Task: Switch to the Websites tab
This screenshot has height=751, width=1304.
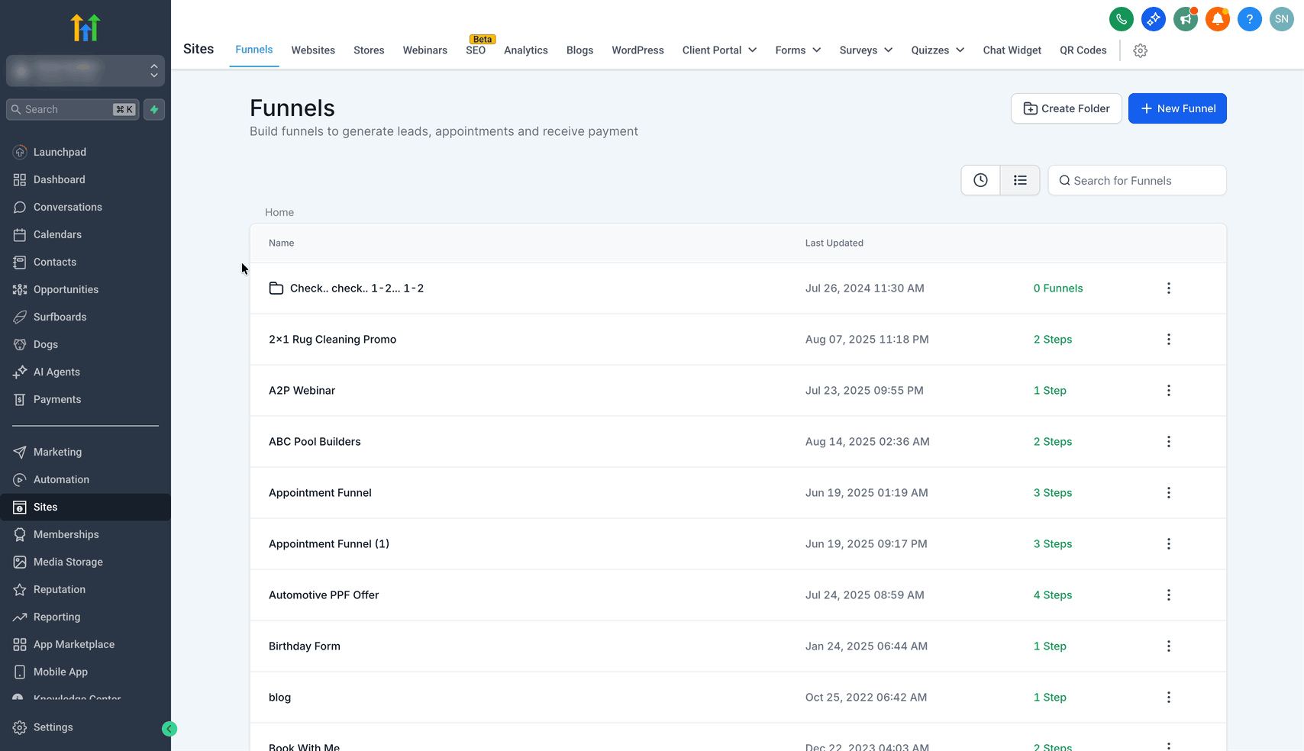Action: click(313, 50)
